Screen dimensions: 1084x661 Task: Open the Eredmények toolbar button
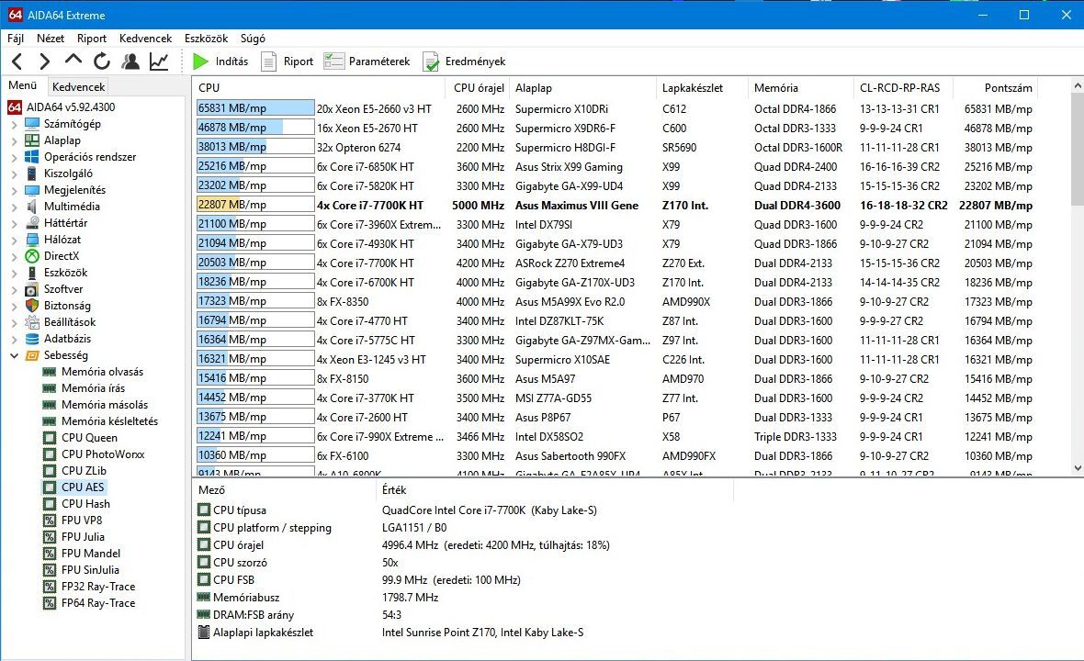point(465,62)
